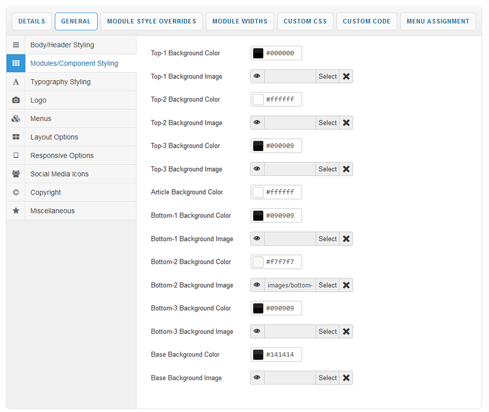Select the Typography Styling letter icon

click(16, 82)
